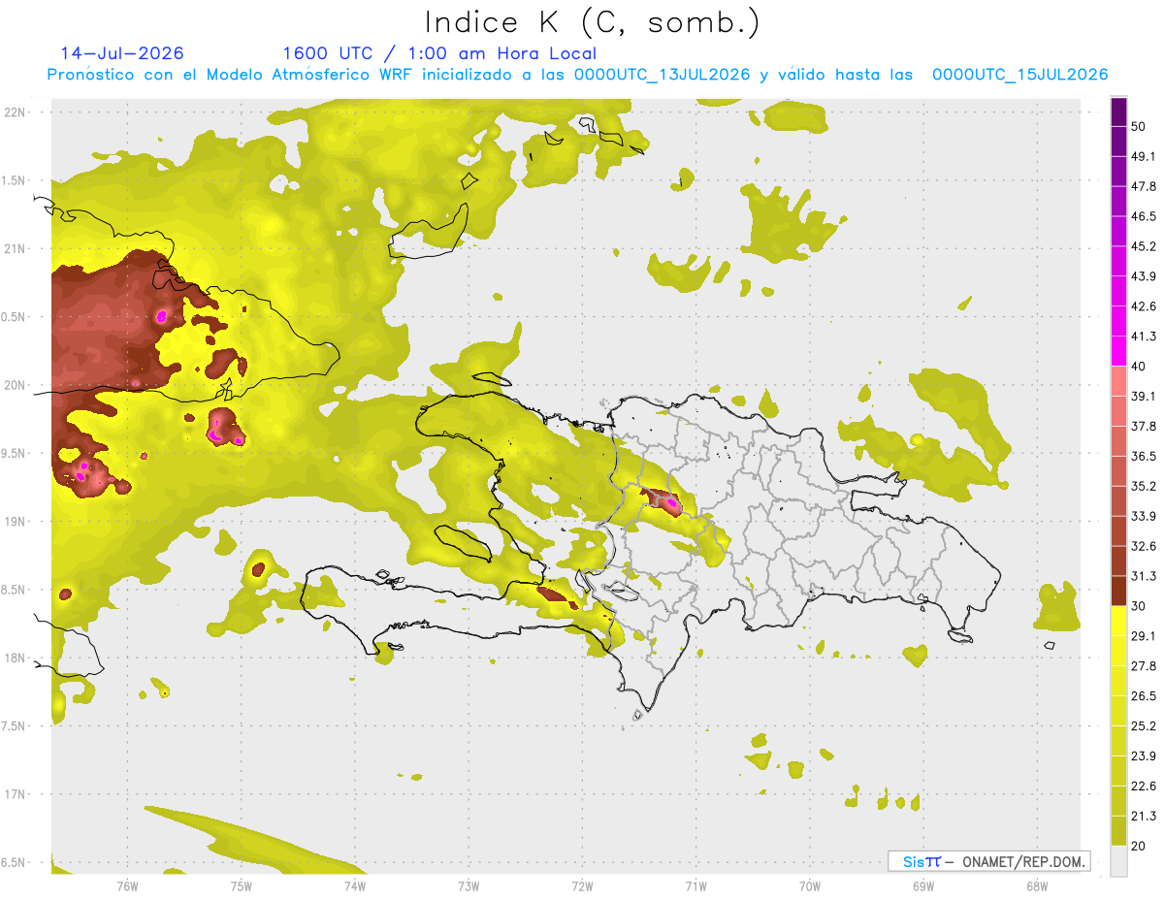Pick the bright magenta swatch beside the 41.3 label

[1119, 350]
